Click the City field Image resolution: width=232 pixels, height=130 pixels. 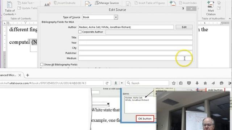[x=136, y=48]
